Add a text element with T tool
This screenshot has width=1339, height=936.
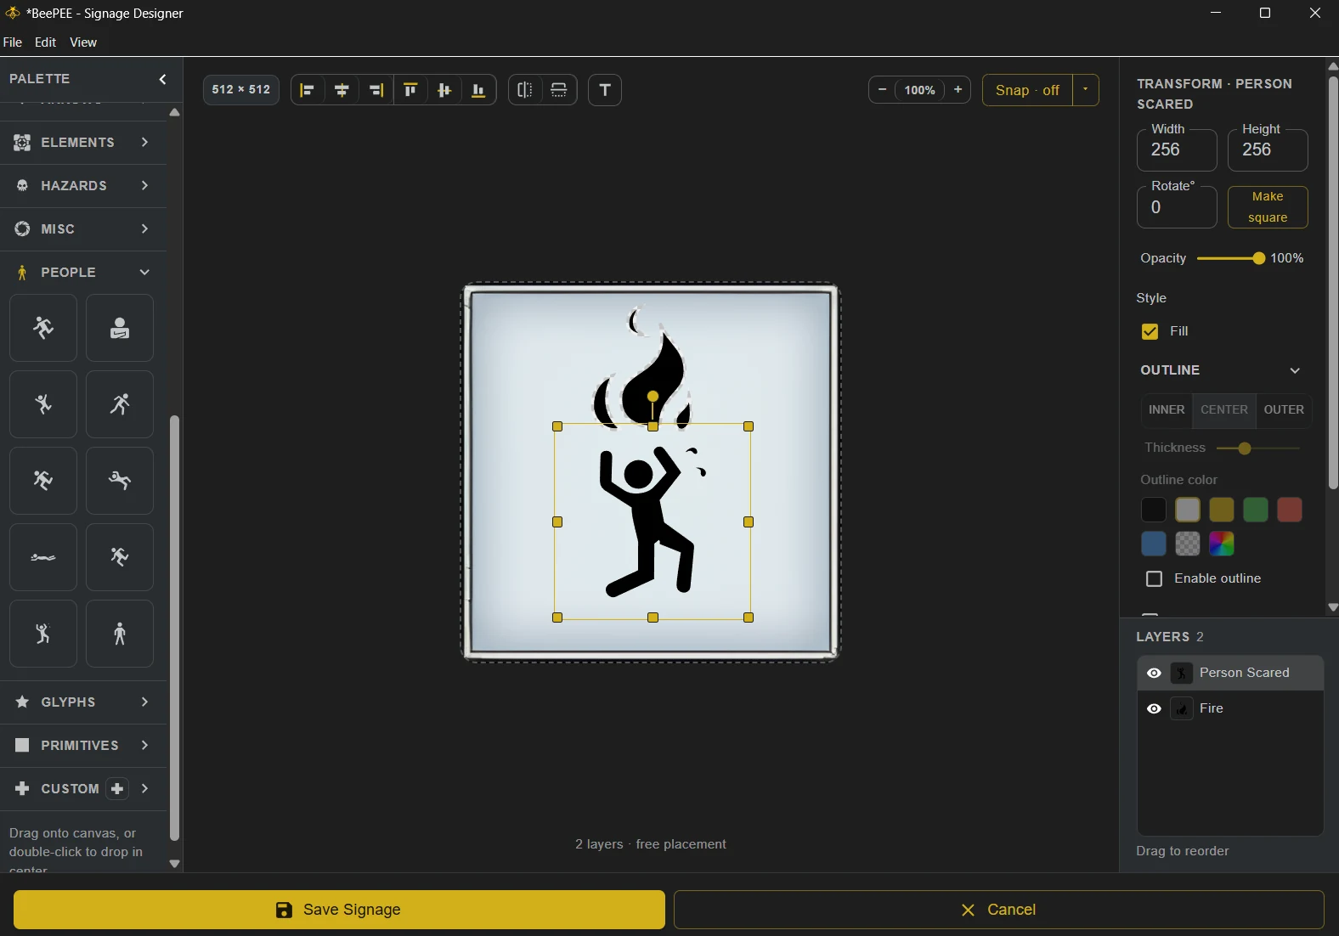coord(605,90)
